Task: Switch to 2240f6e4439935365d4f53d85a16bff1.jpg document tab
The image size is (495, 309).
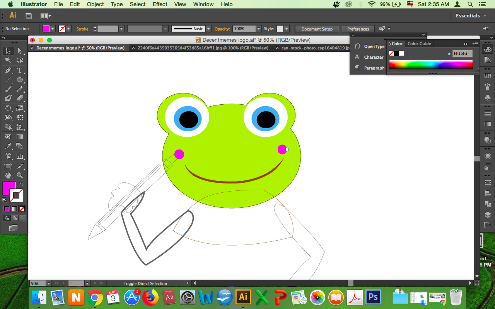Action: (x=203, y=48)
